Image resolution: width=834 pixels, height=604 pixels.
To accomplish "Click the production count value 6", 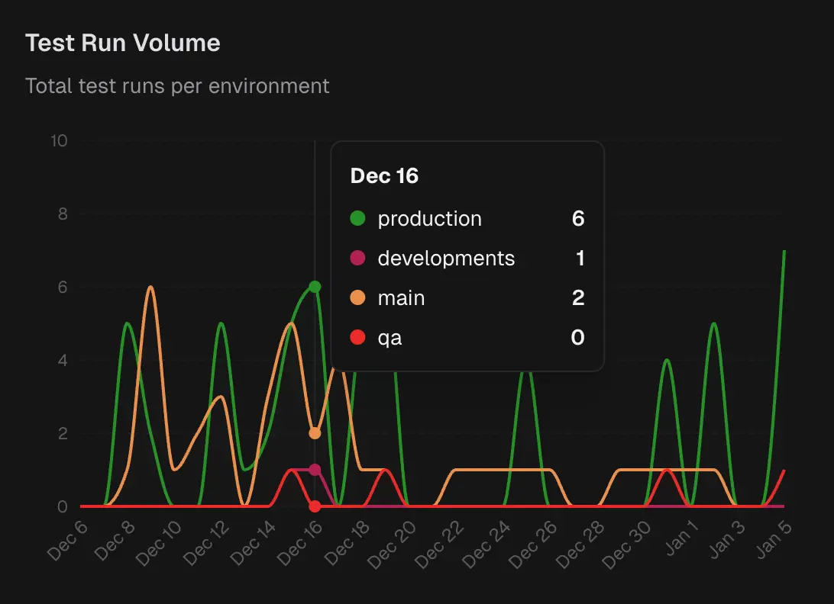I will pos(580,219).
